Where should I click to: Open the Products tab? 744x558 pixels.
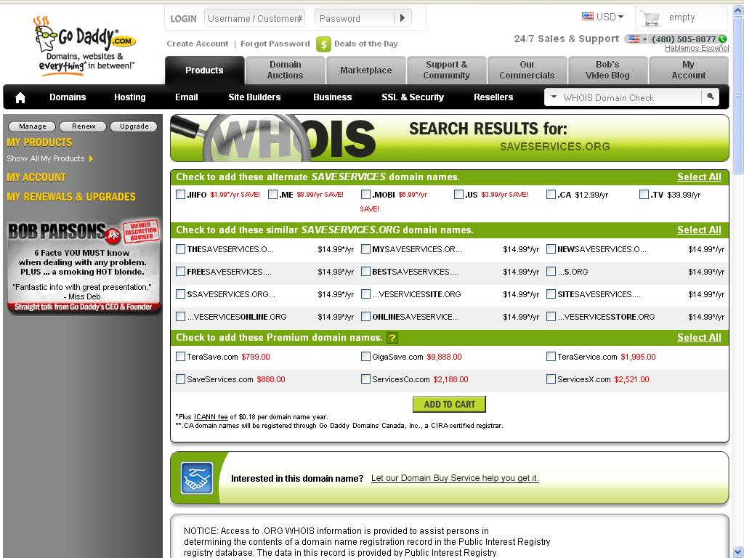pos(204,70)
